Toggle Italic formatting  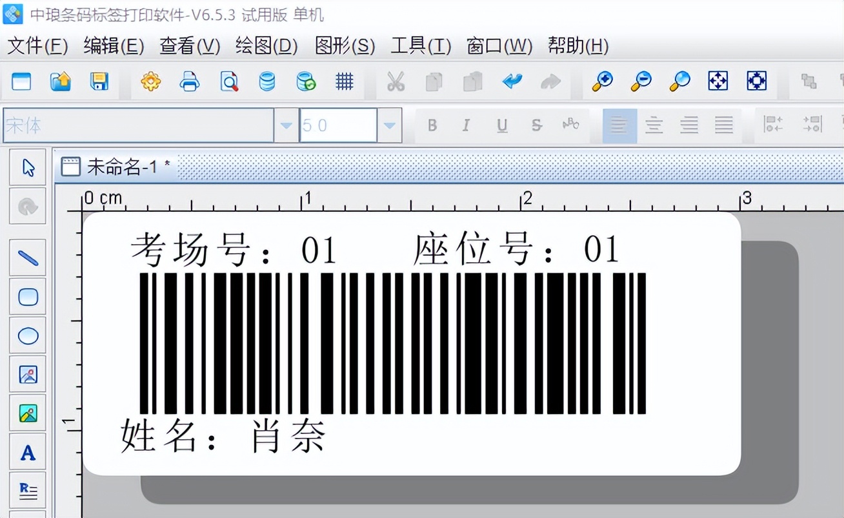tap(466, 125)
